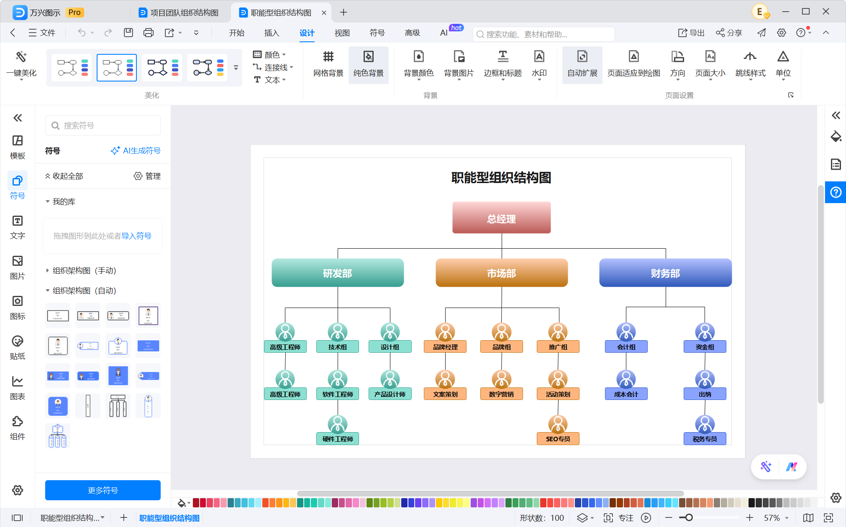This screenshot has height=527, width=846.
Task: Open 跳线样式 jump line style
Action: [x=751, y=65]
